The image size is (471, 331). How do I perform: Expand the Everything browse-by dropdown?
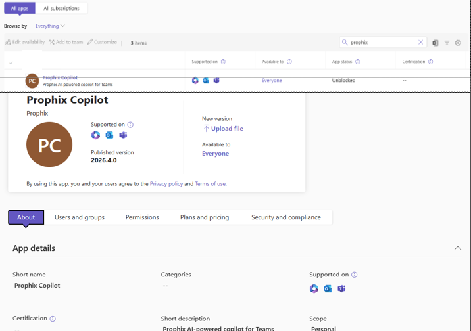(50, 26)
